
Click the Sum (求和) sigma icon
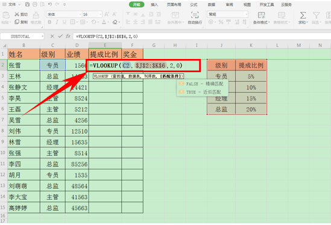tap(303, 16)
